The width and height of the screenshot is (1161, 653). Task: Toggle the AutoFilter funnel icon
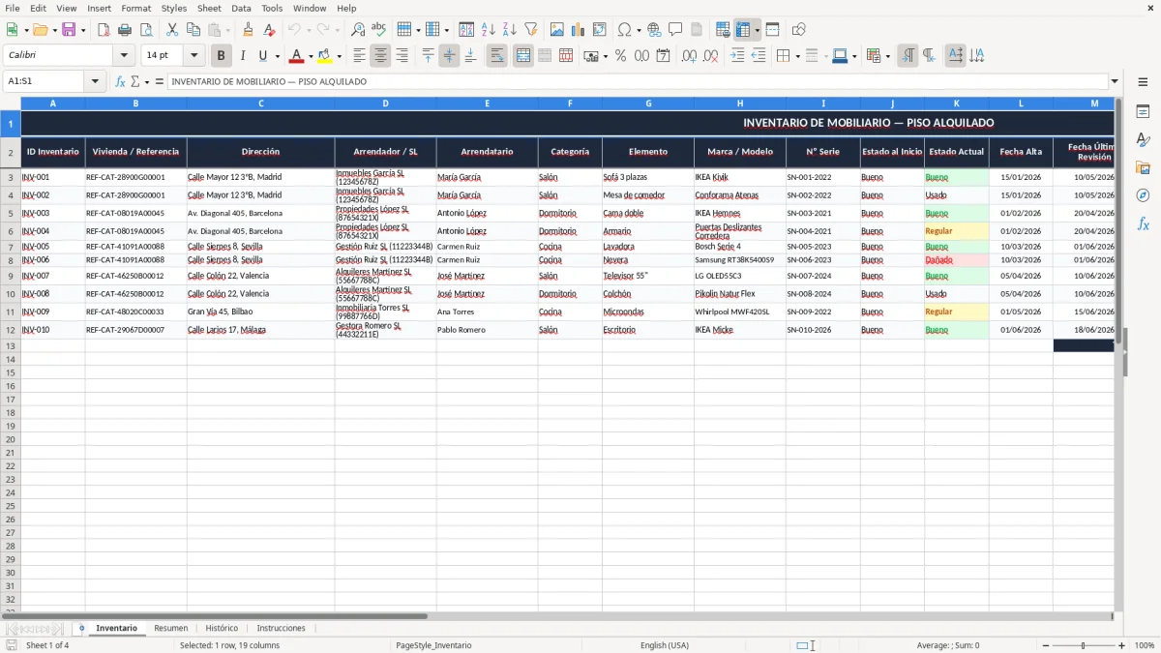click(530, 30)
